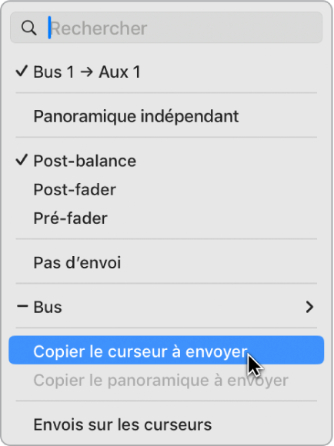Click the right chevron on Bus row
The image size is (334, 446).
(309, 307)
